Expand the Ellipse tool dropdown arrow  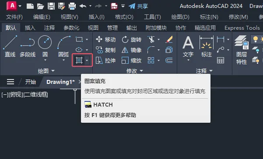87,50
